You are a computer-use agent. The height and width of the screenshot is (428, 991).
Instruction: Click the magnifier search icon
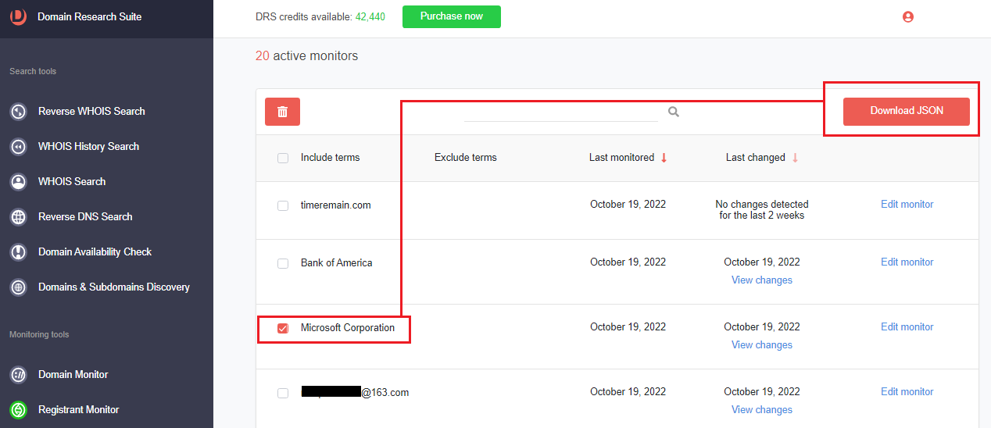pyautogui.click(x=674, y=112)
